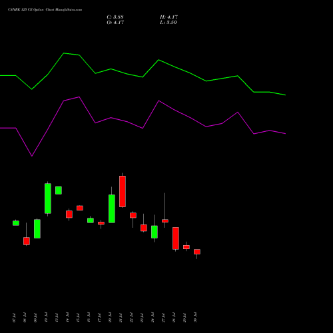Select the tall green 10 Jul candle
Image resolution: width=333 pixels, height=333 pixels.
(48, 198)
